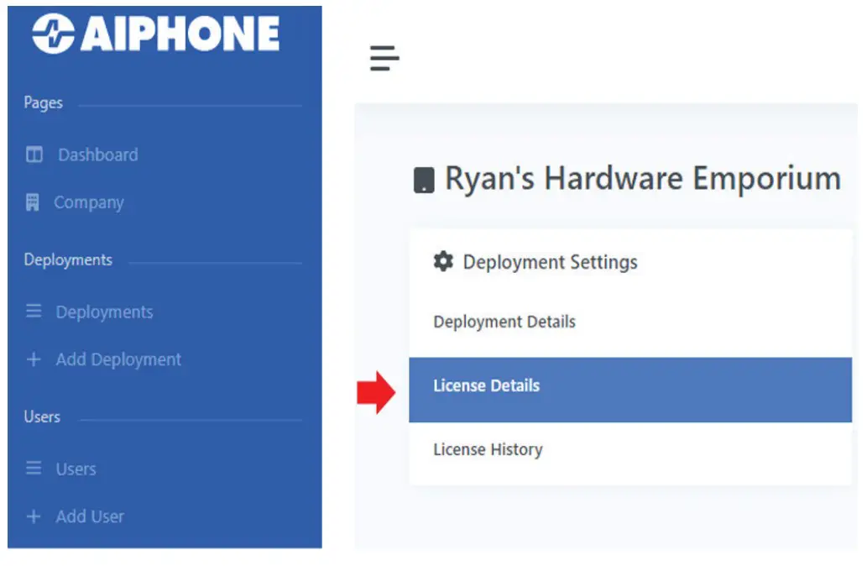Select the Dashboard grid icon
The width and height of the screenshot is (867, 566).
point(33,155)
